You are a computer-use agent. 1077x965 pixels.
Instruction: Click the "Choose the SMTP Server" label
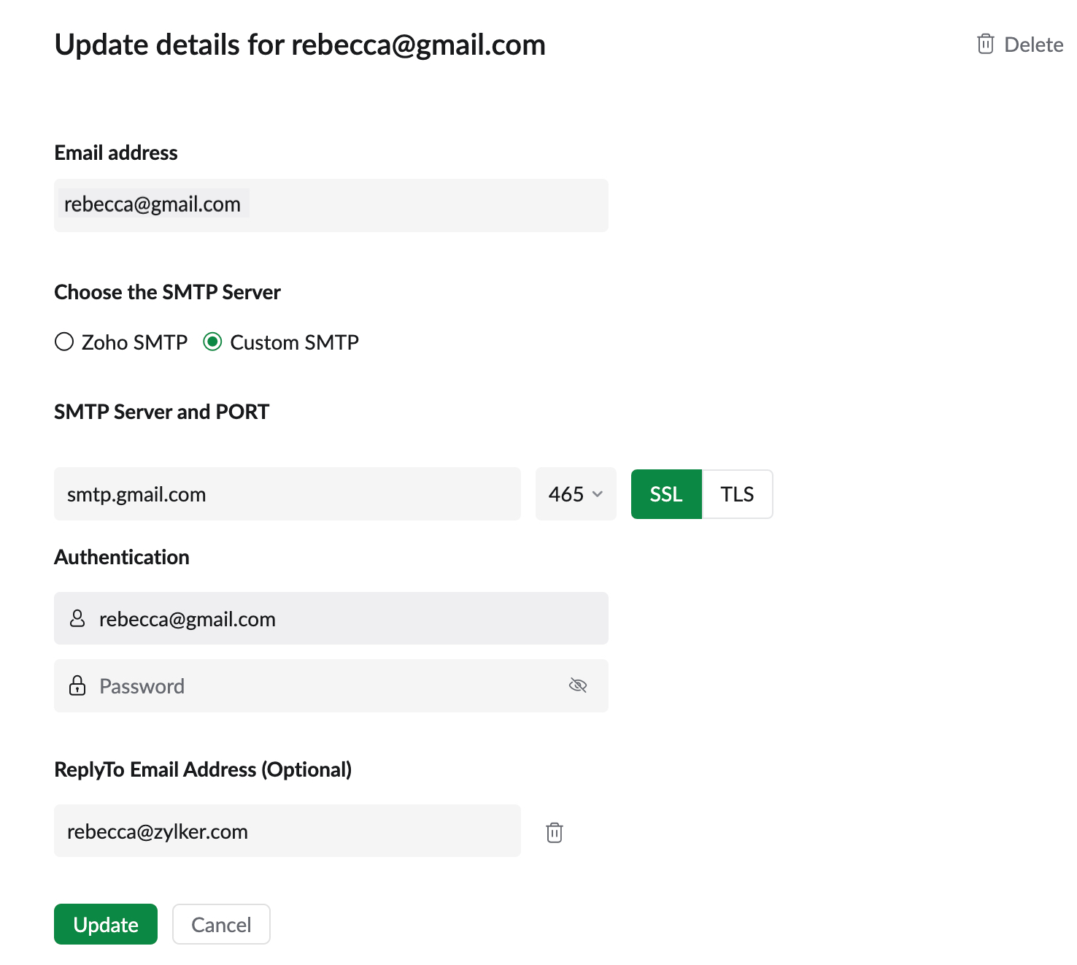(x=167, y=292)
